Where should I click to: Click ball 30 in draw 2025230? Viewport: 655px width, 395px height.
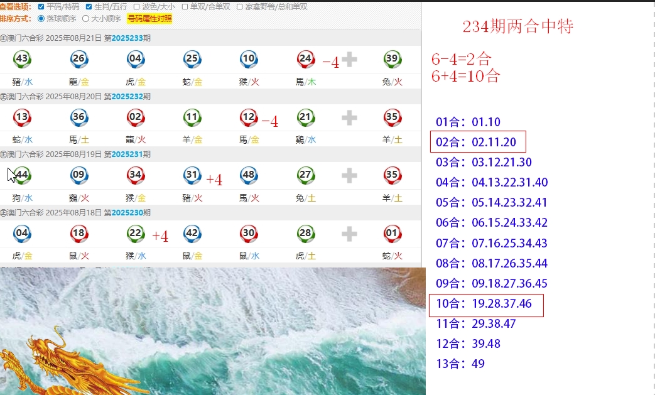[249, 234]
